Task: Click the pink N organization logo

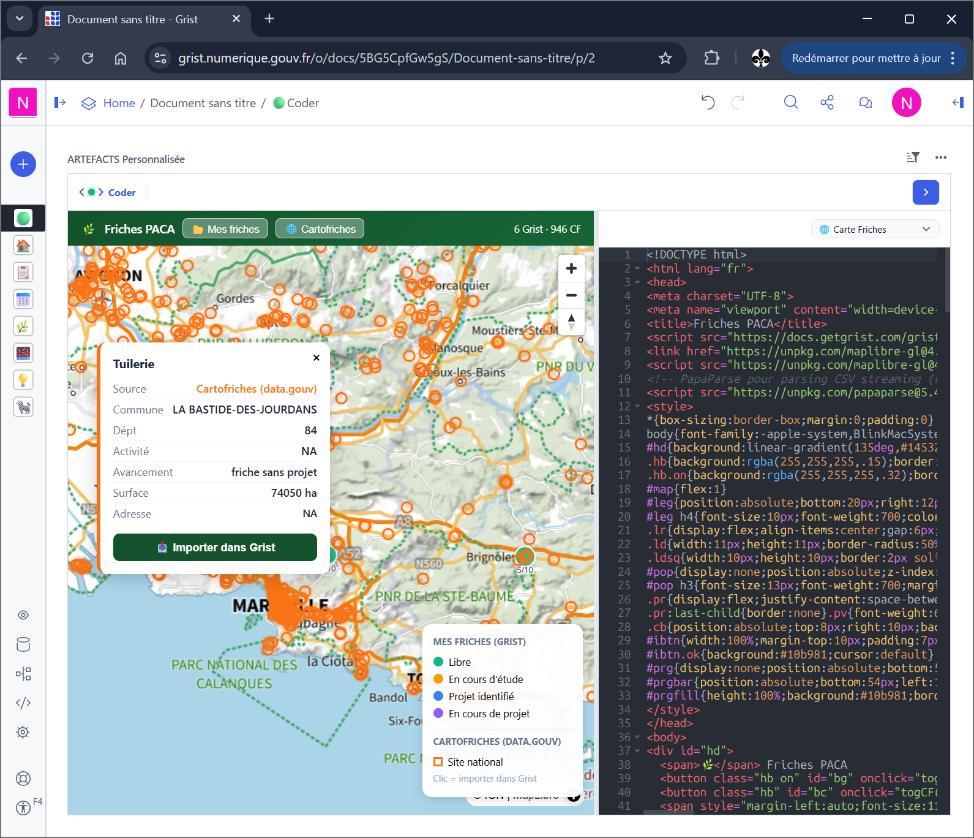Action: (x=23, y=102)
